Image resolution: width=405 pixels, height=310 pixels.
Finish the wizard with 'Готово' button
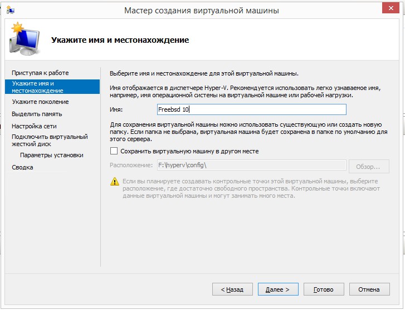[x=324, y=289]
